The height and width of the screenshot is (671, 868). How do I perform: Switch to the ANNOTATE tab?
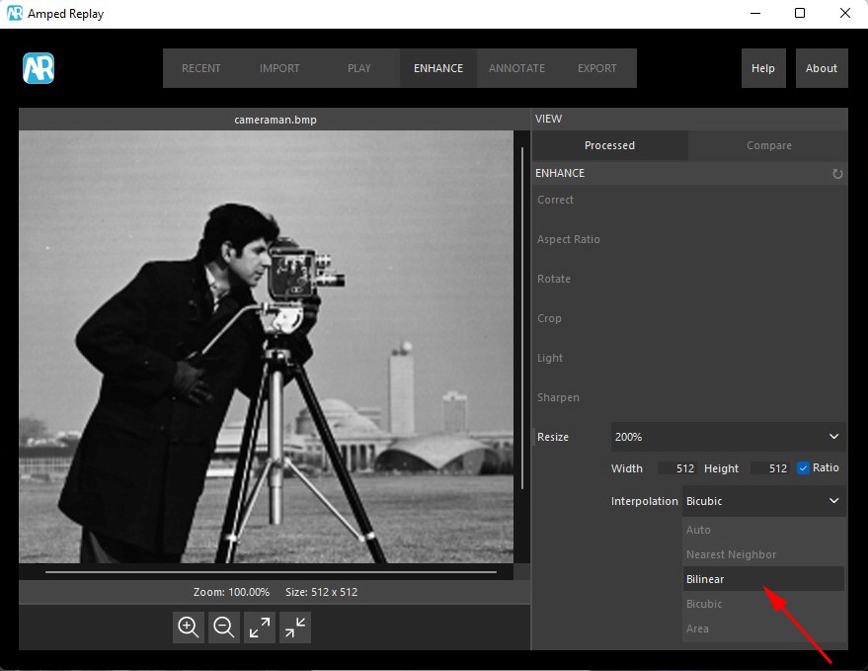[516, 68]
